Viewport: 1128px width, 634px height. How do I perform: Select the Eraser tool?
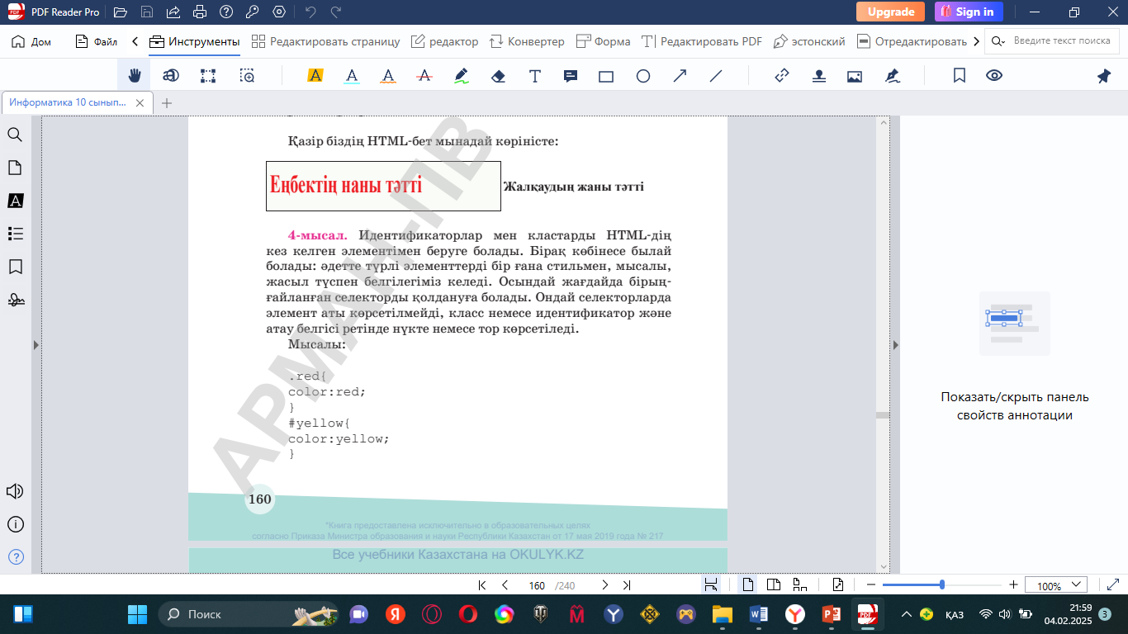[498, 76]
